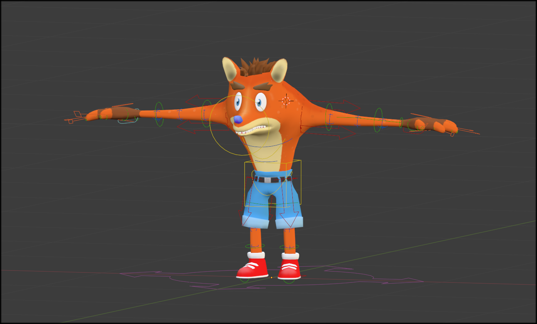
Task: Click the brown gloved hand at far left
Action: [116, 114]
